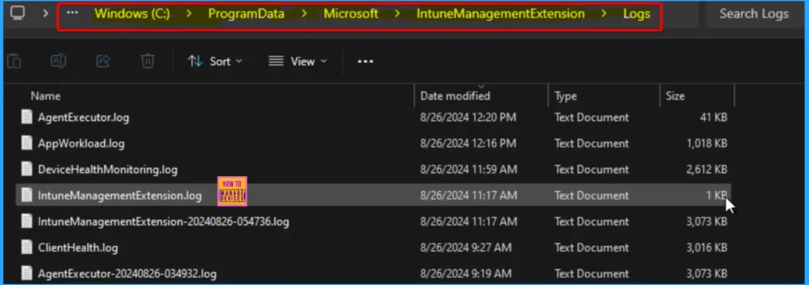Sort files by the Size column header
The width and height of the screenshot is (809, 285).
coord(675,96)
